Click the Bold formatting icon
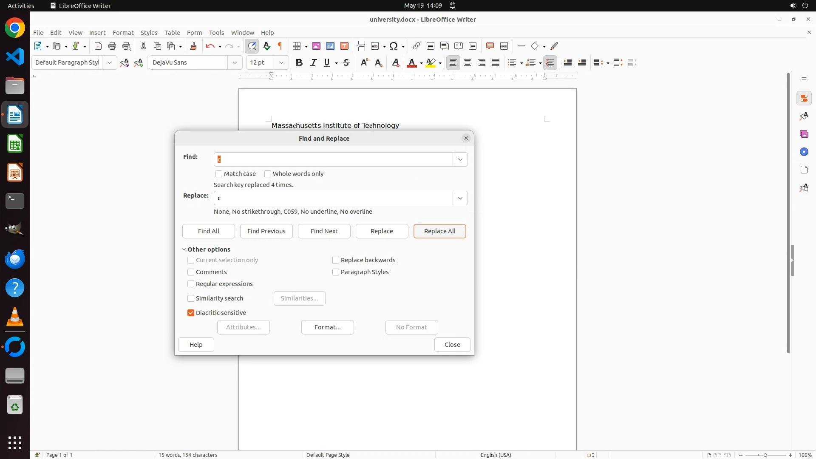 (x=299, y=62)
